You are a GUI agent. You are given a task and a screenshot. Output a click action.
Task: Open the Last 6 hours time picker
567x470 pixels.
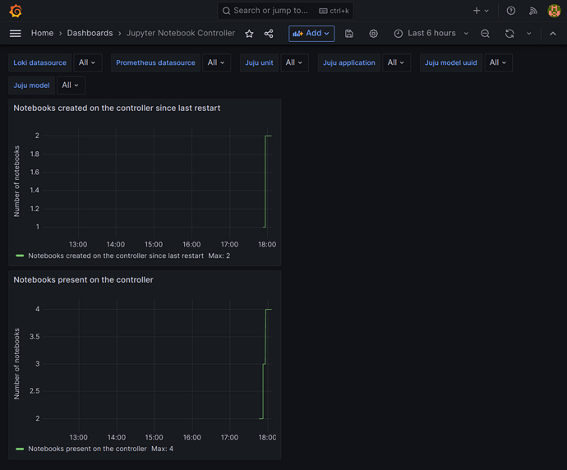pyautogui.click(x=431, y=34)
